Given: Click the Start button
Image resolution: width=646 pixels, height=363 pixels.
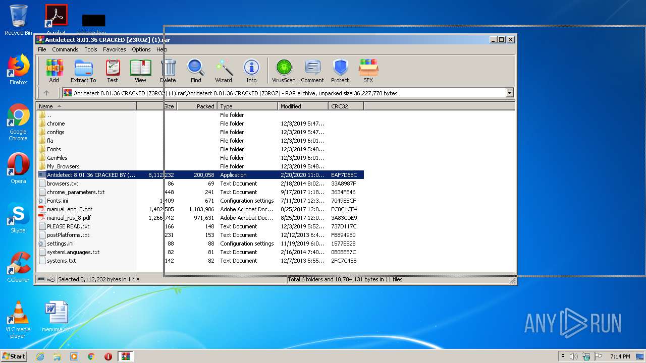Looking at the screenshot, I should [x=14, y=356].
